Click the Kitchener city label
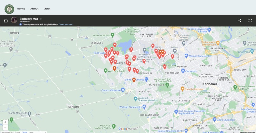 [x=210, y=84]
